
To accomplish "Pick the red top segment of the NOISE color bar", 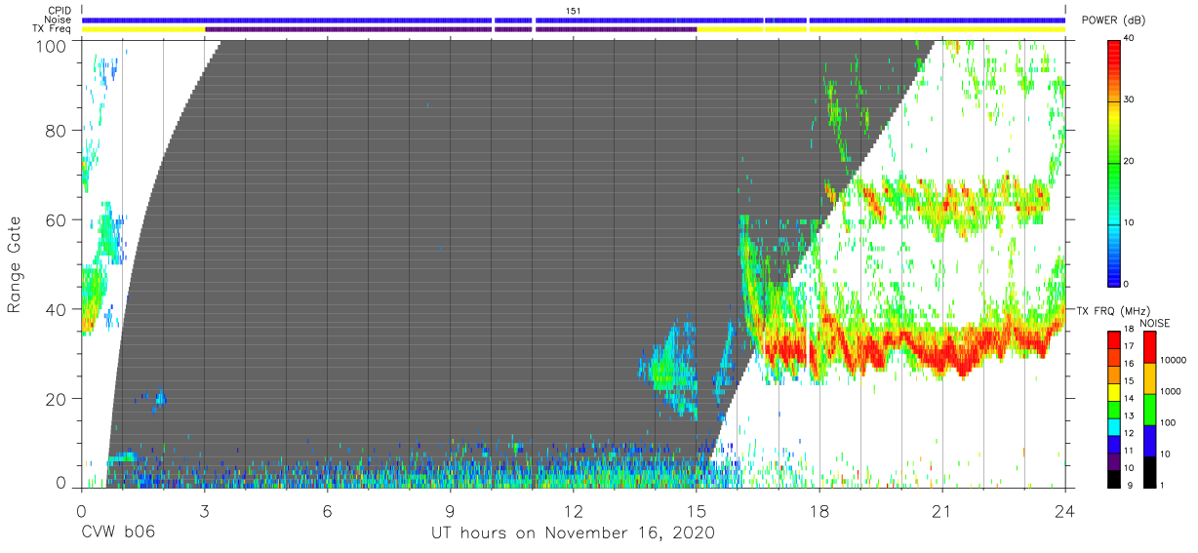I will point(1150,347).
